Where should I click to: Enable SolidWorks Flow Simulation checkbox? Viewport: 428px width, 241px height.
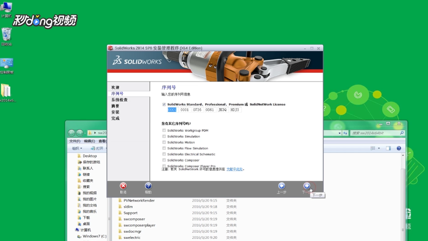[x=164, y=148]
